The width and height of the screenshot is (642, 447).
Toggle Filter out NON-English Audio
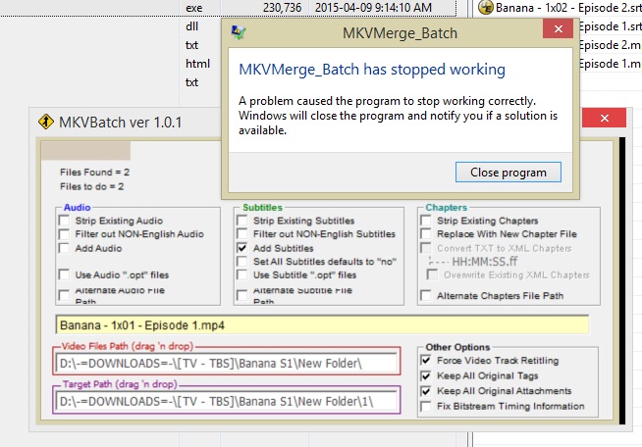click(x=64, y=234)
